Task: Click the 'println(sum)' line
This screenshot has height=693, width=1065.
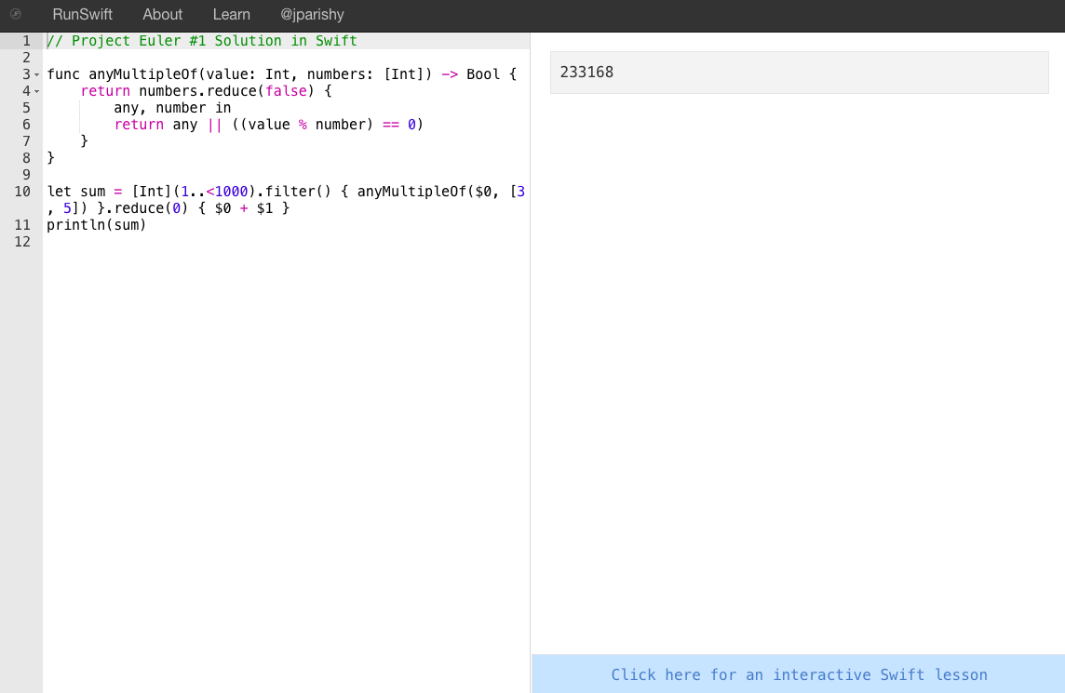Action: (97, 225)
